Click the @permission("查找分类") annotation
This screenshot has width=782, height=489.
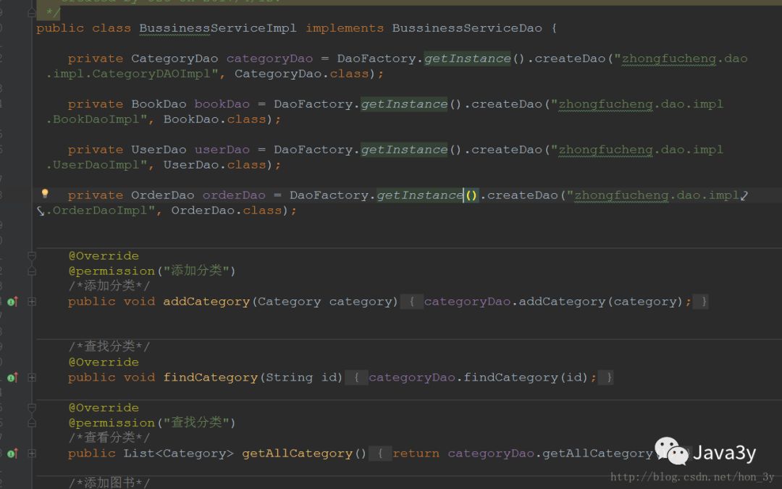(x=152, y=422)
